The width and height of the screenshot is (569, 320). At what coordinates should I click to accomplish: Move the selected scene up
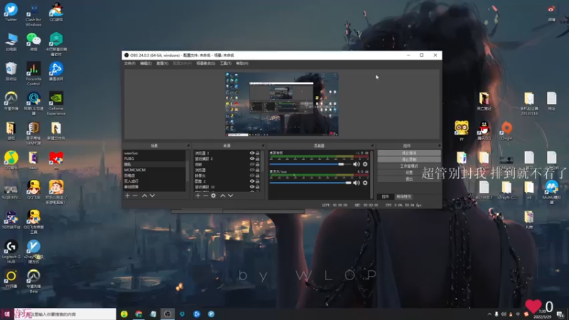click(144, 196)
